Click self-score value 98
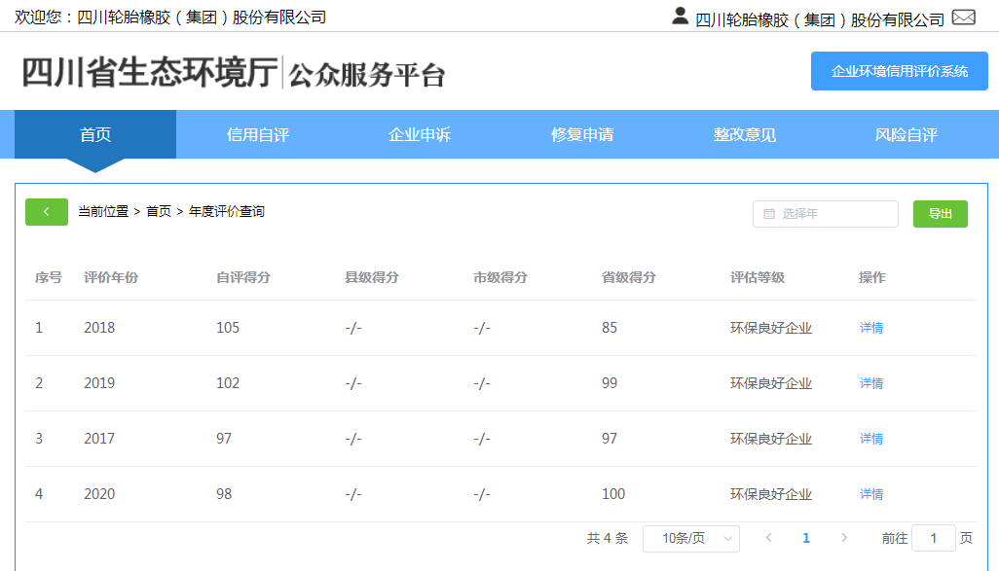Image resolution: width=999 pixels, height=571 pixels. coord(224,494)
